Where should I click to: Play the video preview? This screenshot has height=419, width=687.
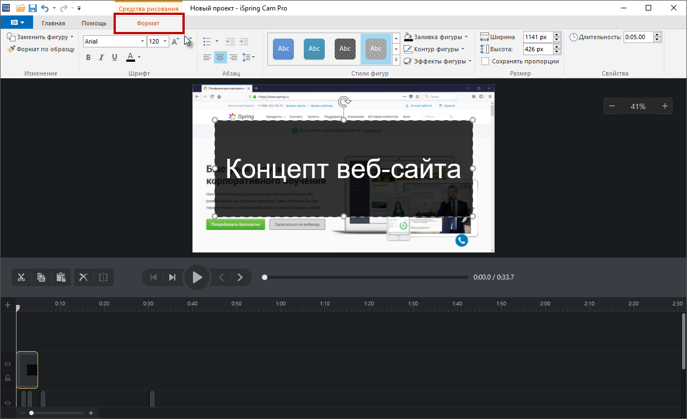[x=196, y=277]
